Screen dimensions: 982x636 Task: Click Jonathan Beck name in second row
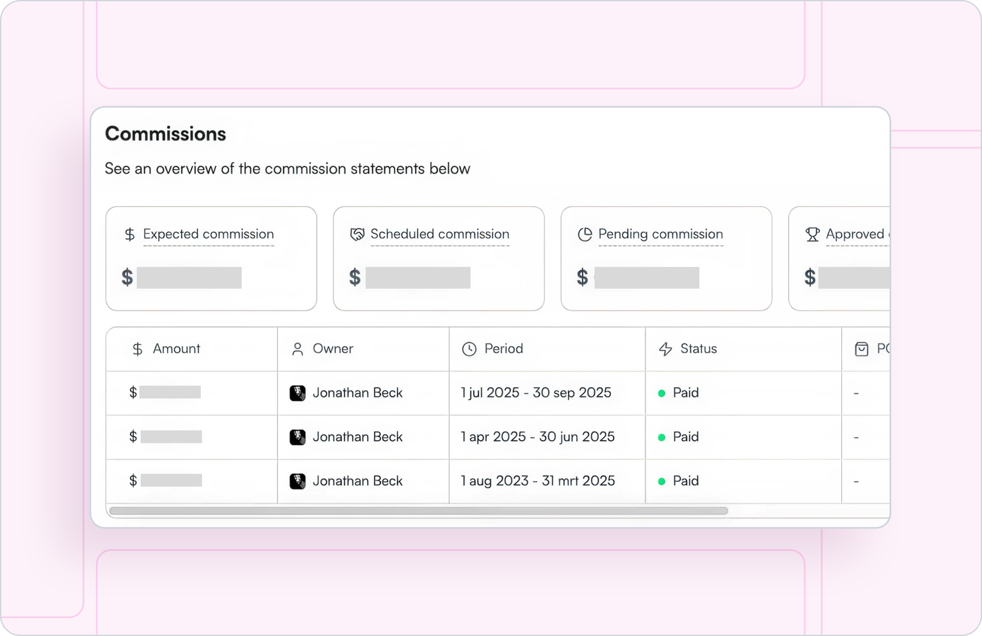pyautogui.click(x=357, y=437)
